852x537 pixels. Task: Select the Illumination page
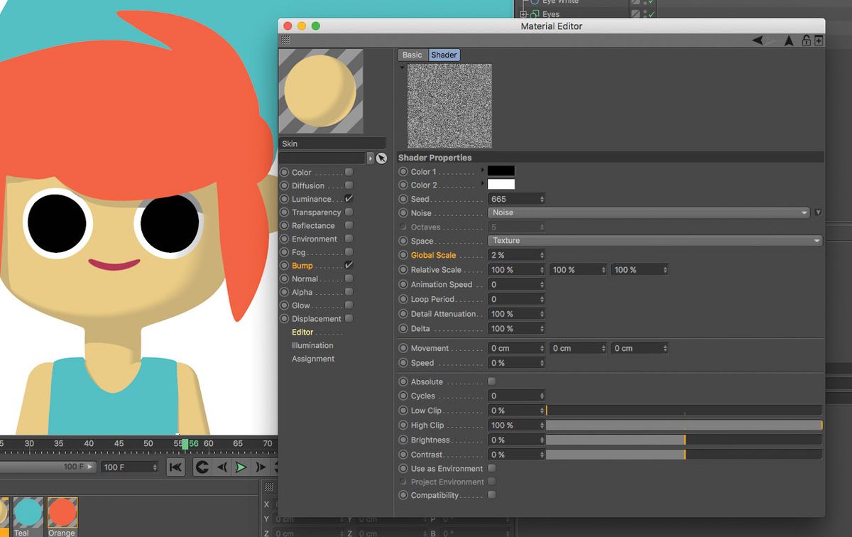pos(312,345)
